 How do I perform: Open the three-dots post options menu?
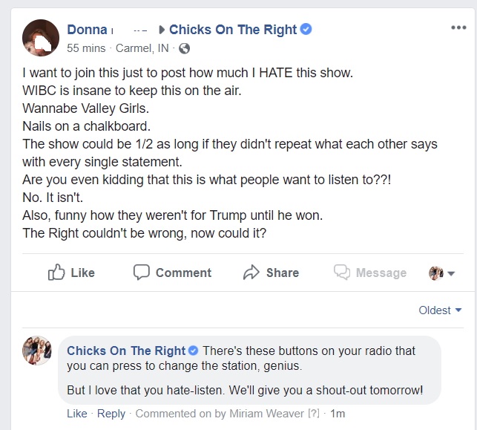(x=458, y=28)
